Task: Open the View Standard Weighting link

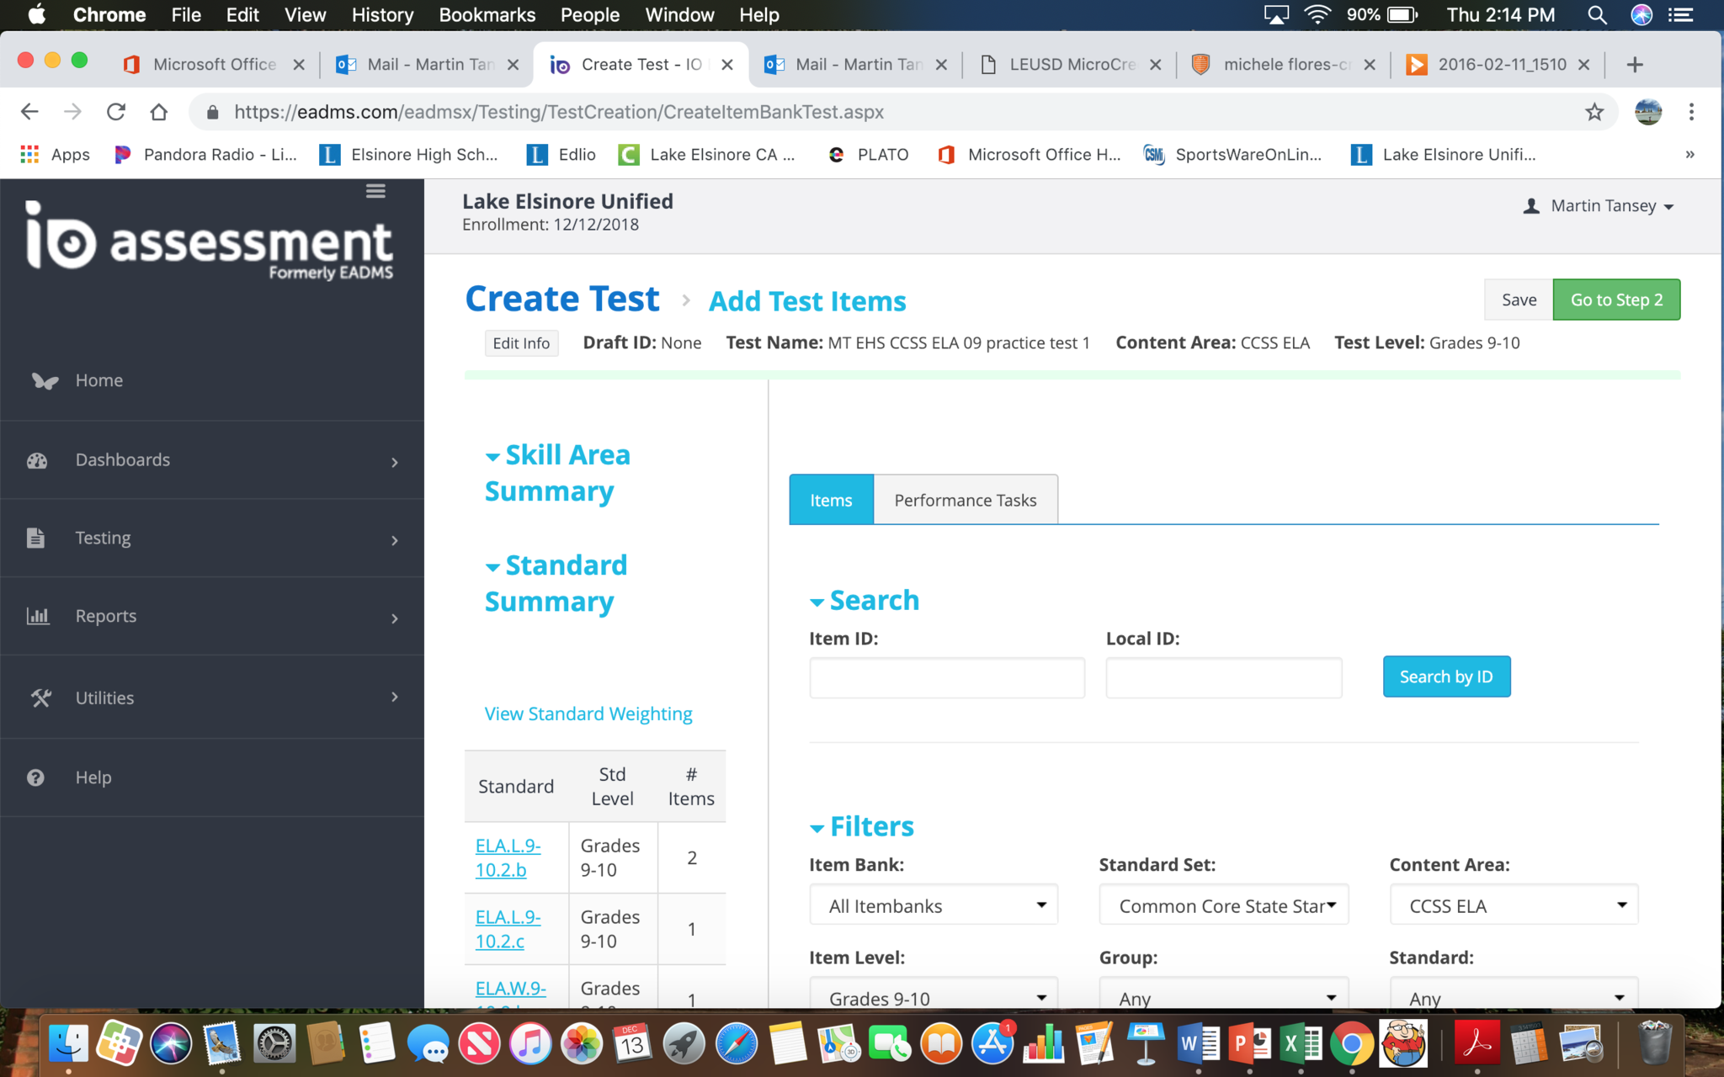Action: coord(588,714)
